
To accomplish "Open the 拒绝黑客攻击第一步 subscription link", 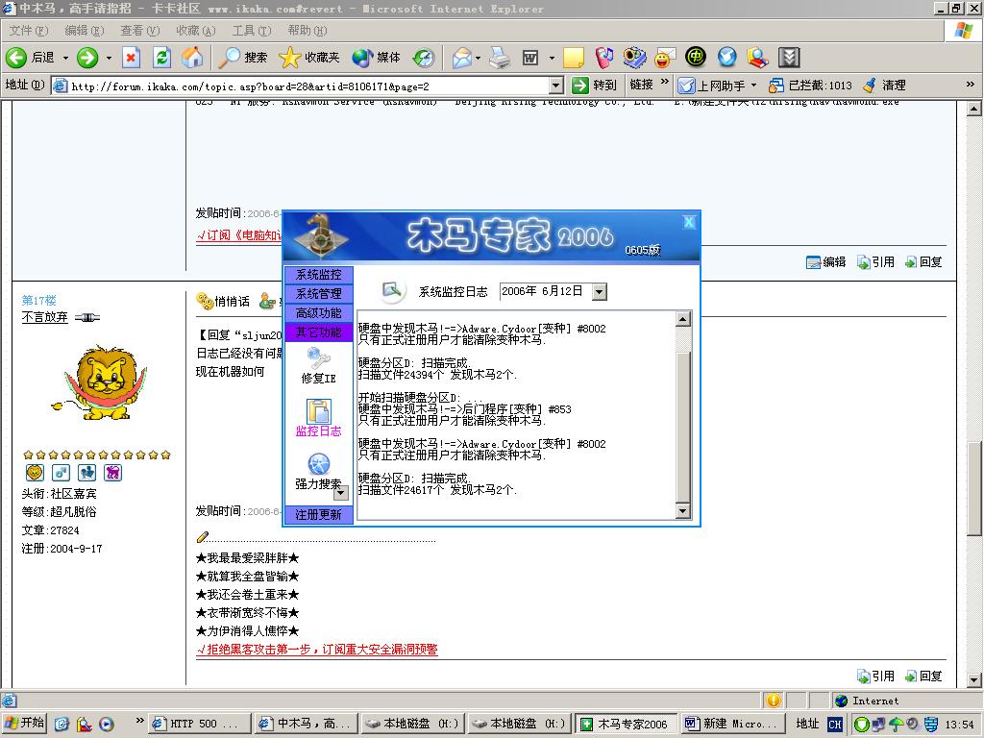I will (x=317, y=650).
